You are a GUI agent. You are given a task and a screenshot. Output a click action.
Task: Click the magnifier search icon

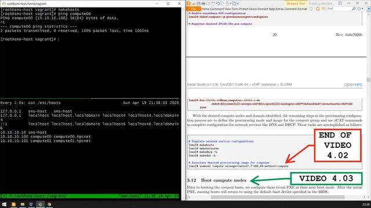click(354, 9)
